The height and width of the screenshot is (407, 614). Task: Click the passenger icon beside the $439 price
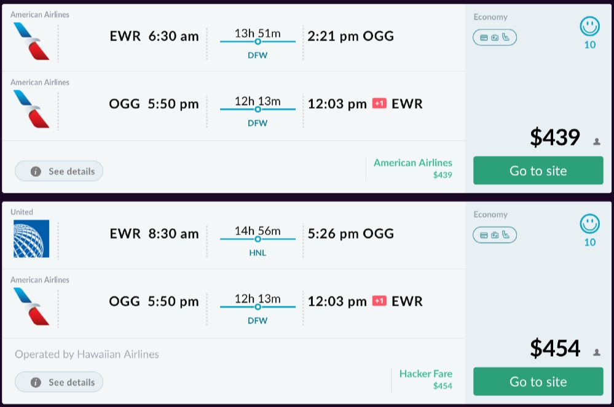coord(596,142)
